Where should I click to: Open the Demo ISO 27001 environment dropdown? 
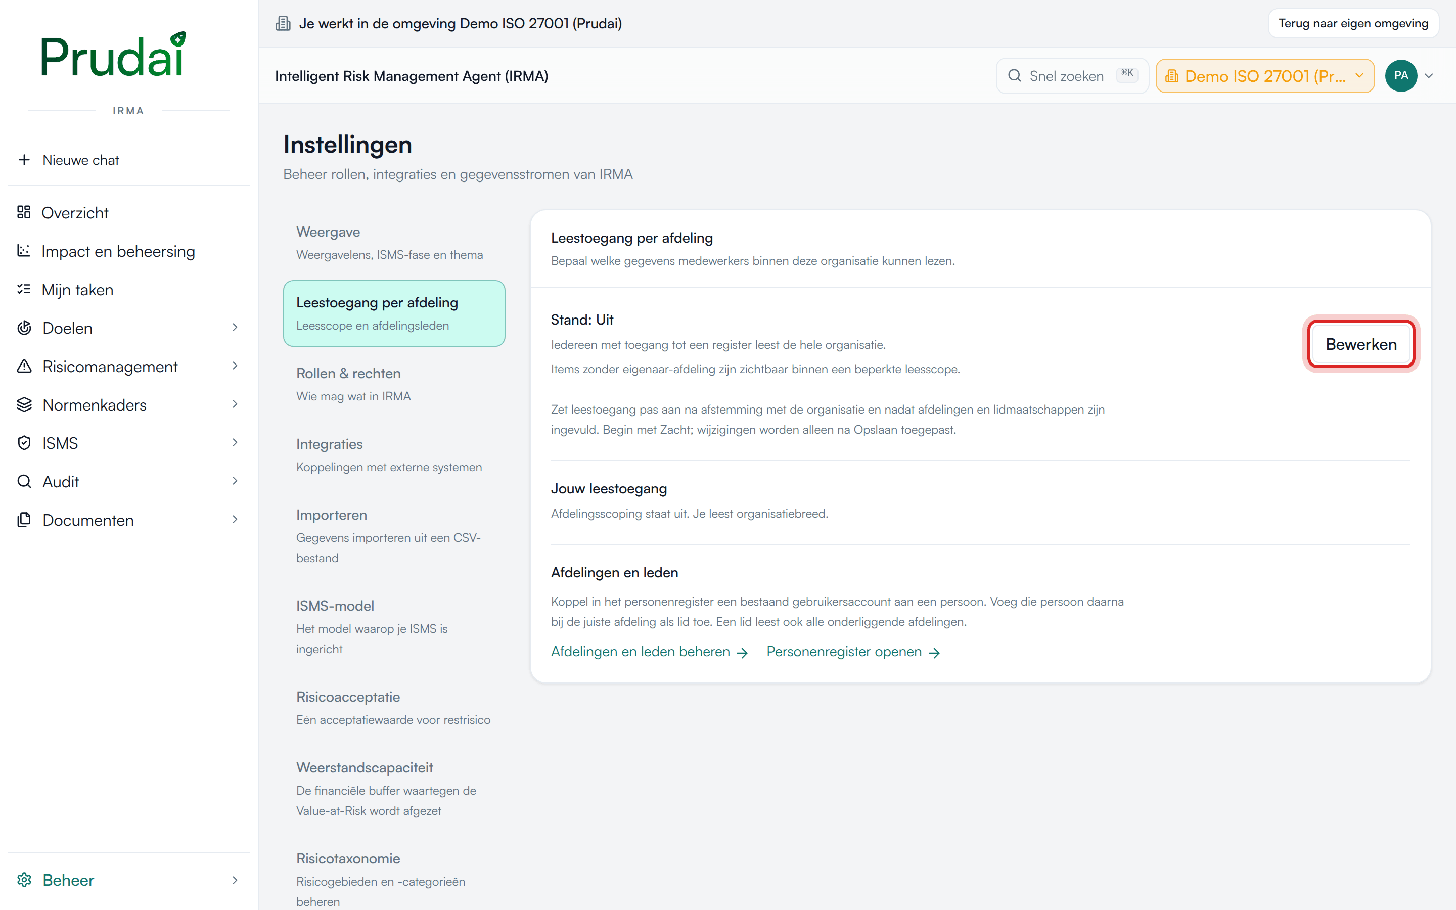coord(1265,76)
